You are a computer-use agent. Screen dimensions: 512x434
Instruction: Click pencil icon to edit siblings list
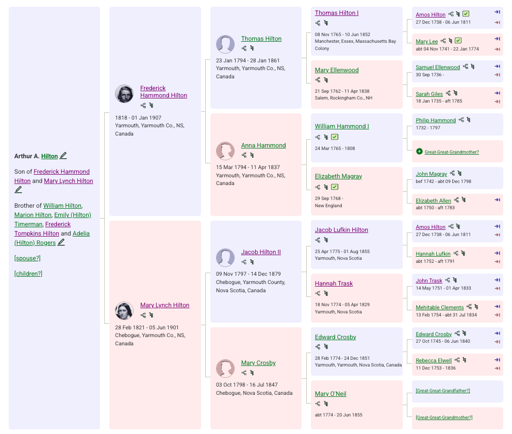click(x=61, y=242)
